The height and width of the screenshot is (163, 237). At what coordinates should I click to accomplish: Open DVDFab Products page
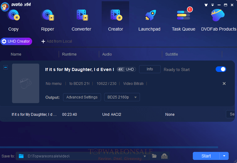pos(218,20)
